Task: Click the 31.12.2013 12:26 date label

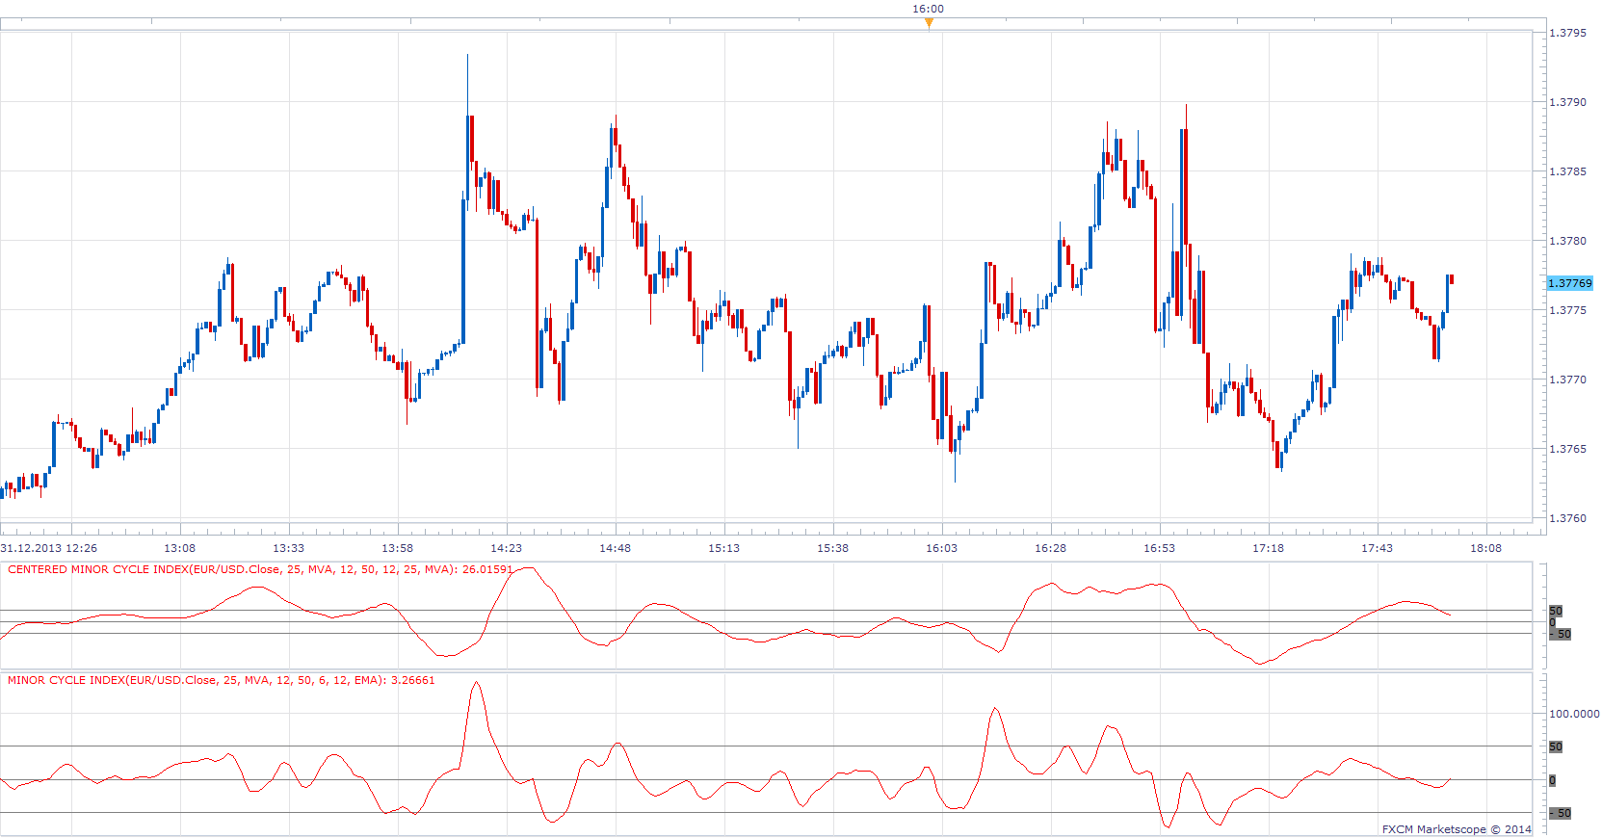Action: point(49,548)
